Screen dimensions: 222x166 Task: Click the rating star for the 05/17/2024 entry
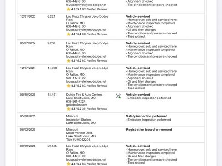(68, 61)
